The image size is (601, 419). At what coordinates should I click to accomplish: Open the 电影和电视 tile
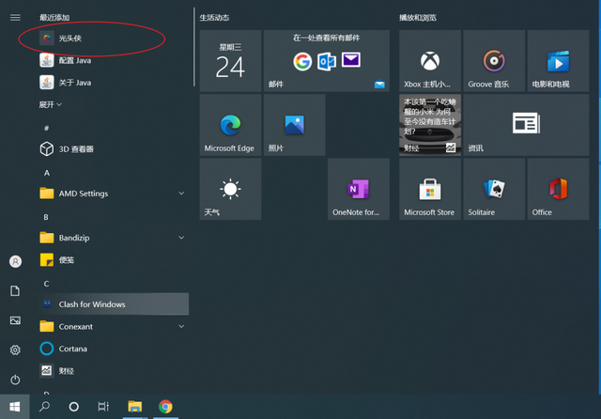point(558,61)
